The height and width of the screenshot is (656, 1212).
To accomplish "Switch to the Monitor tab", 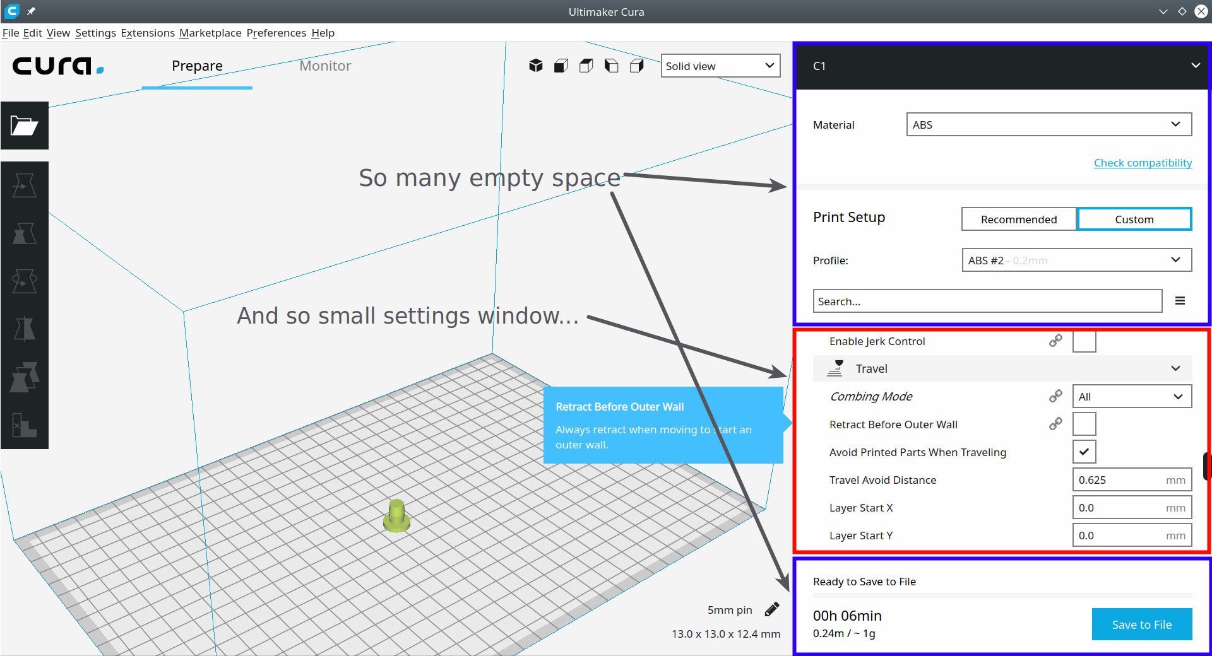I will pos(325,66).
